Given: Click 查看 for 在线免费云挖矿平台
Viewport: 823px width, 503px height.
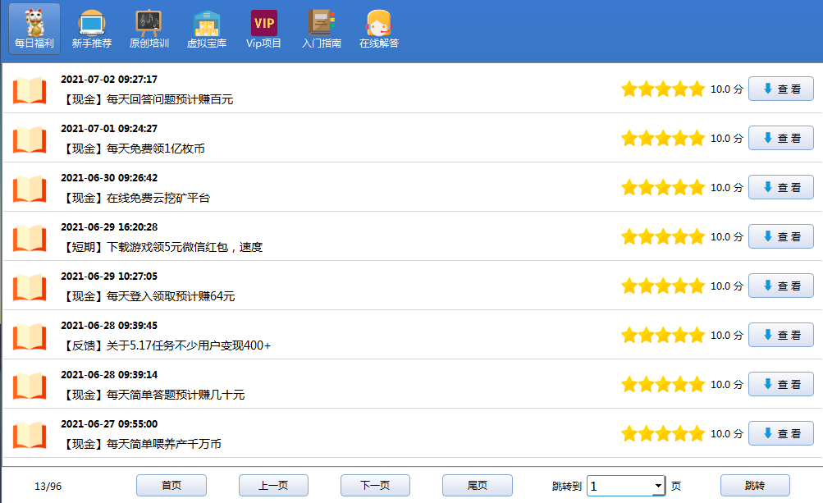Looking at the screenshot, I should click(781, 187).
